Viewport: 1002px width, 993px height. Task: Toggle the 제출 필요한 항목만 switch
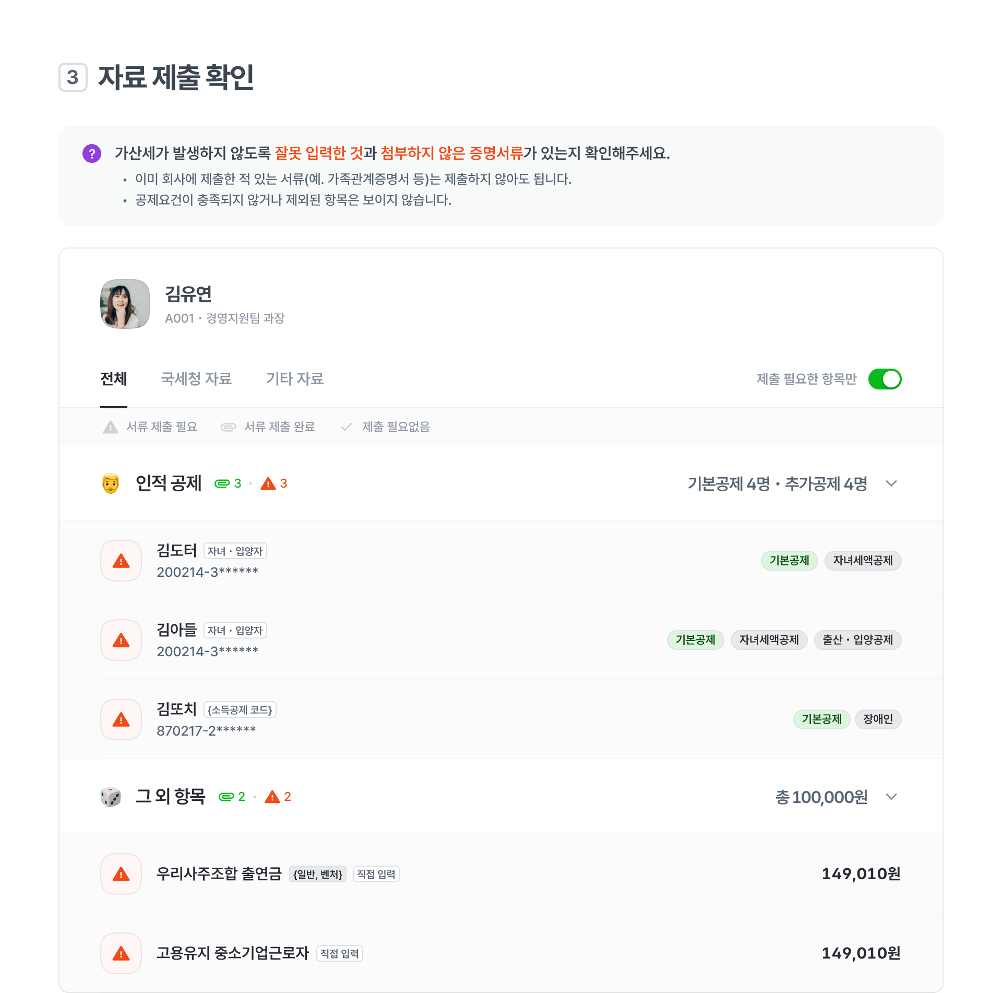point(885,379)
